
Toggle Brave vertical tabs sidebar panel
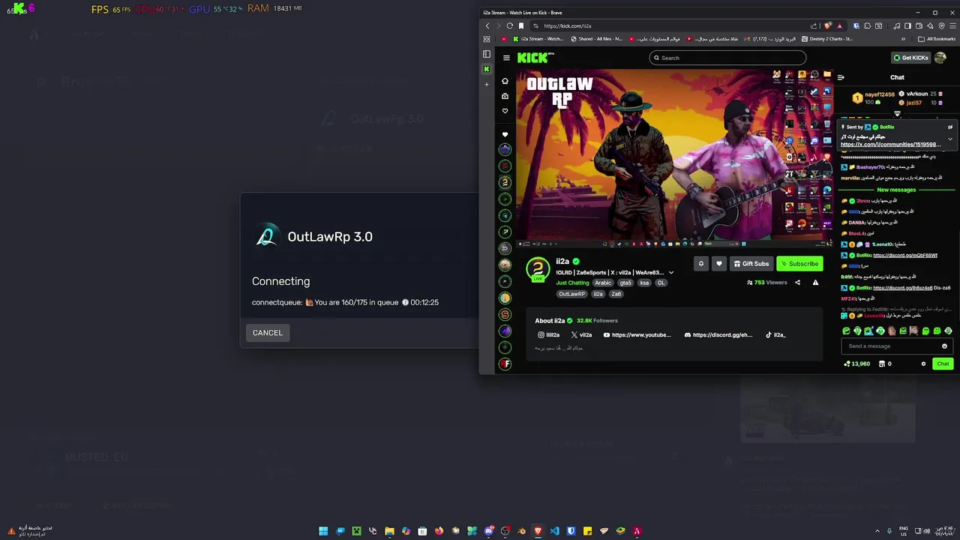[487, 54]
